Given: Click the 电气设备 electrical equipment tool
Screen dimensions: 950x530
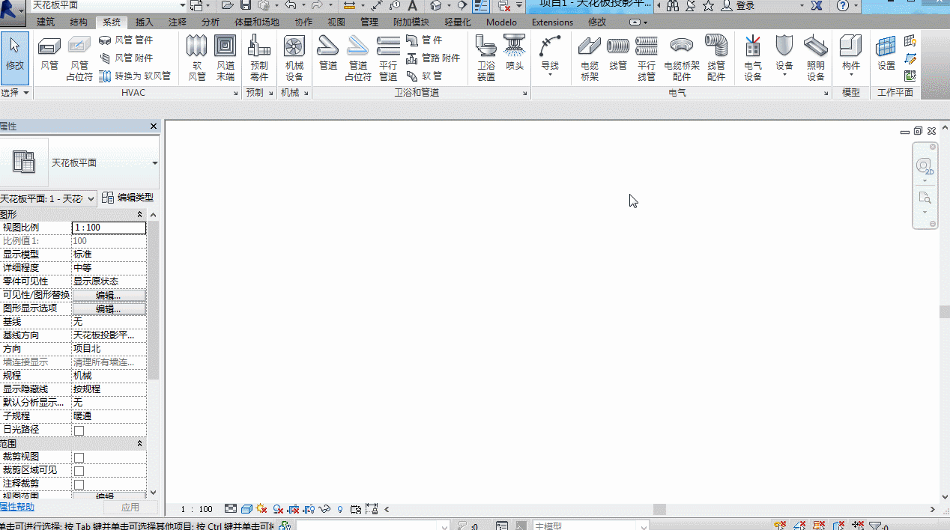Looking at the screenshot, I should pos(753,58).
